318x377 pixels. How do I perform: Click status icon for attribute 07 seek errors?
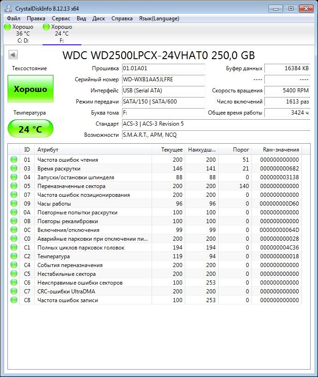pyautogui.click(x=14, y=195)
